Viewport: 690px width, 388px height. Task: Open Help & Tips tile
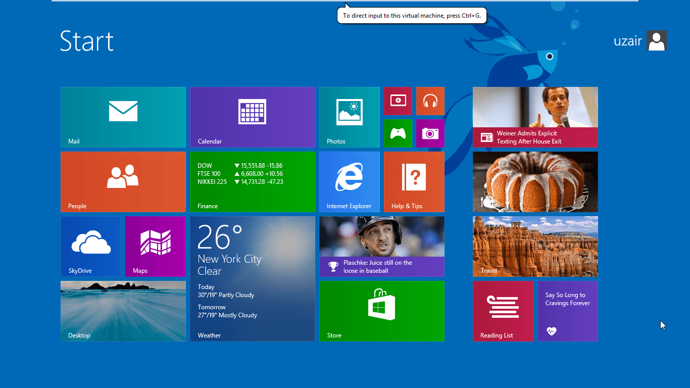(x=414, y=182)
